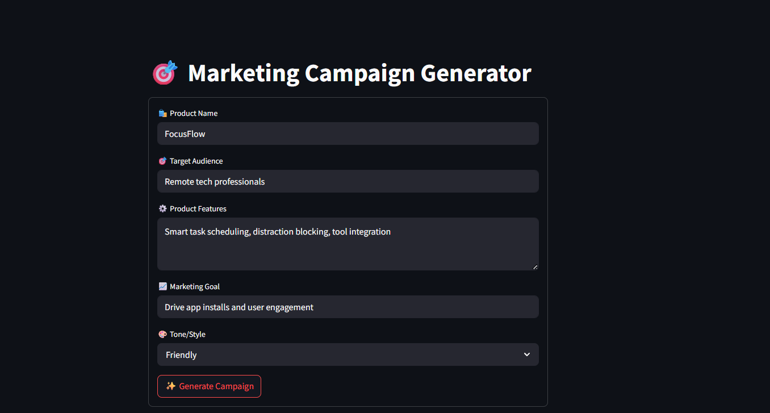
Task: Click the Marketing Campaign Generator heading
Action: (359, 73)
